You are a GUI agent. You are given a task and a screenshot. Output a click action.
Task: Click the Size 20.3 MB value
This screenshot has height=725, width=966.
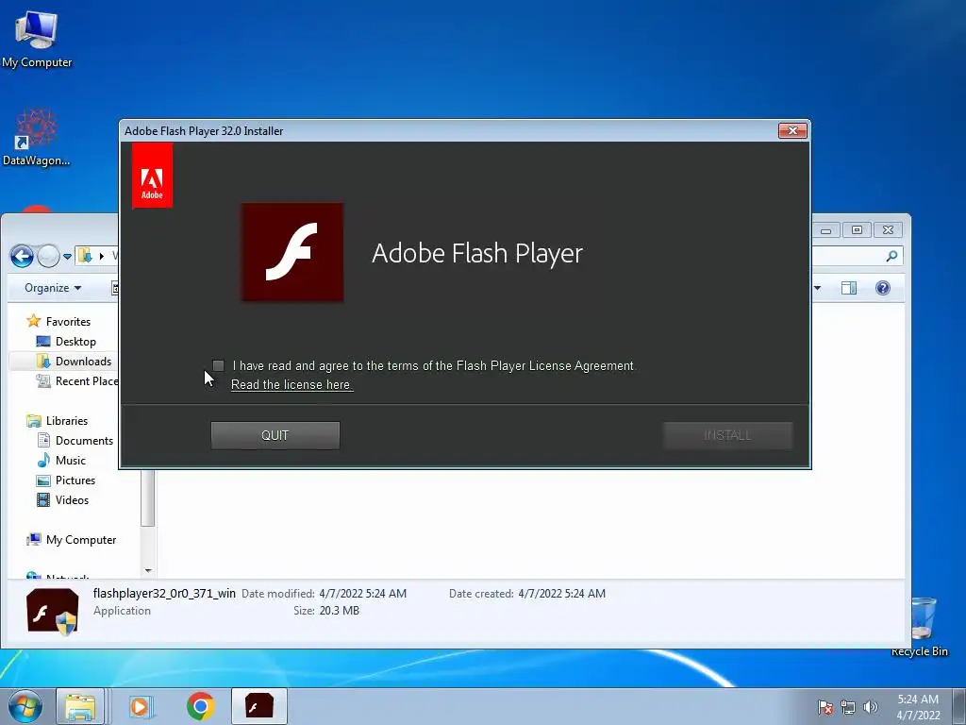tap(340, 611)
